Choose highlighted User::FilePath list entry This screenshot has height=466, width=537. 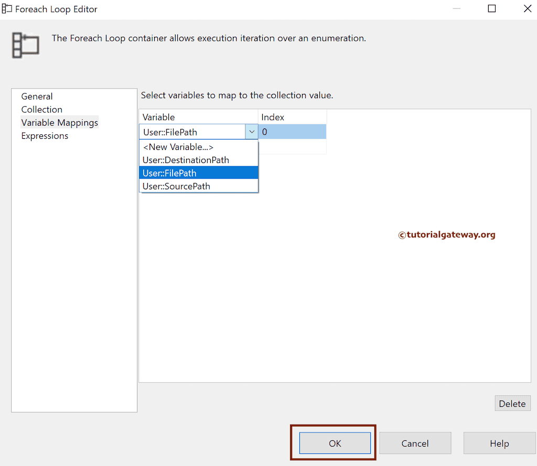[199, 173]
